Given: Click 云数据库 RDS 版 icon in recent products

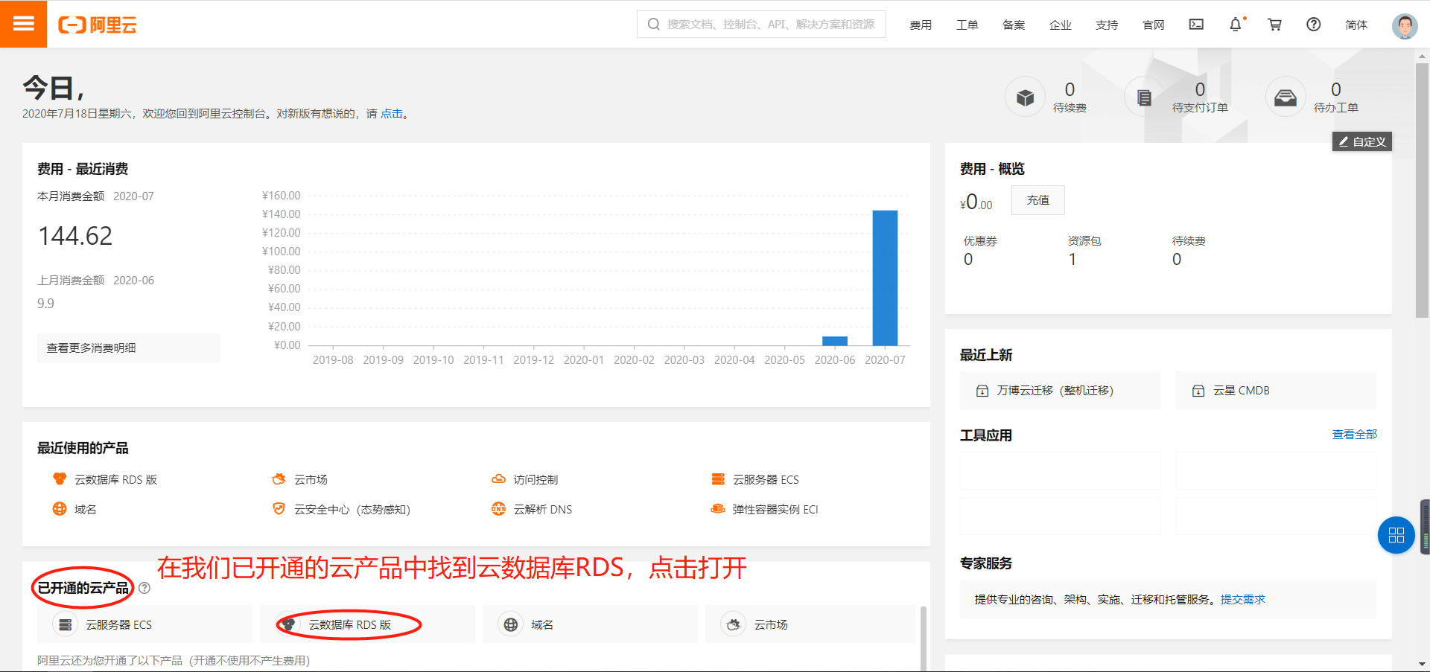Looking at the screenshot, I should (x=60, y=479).
